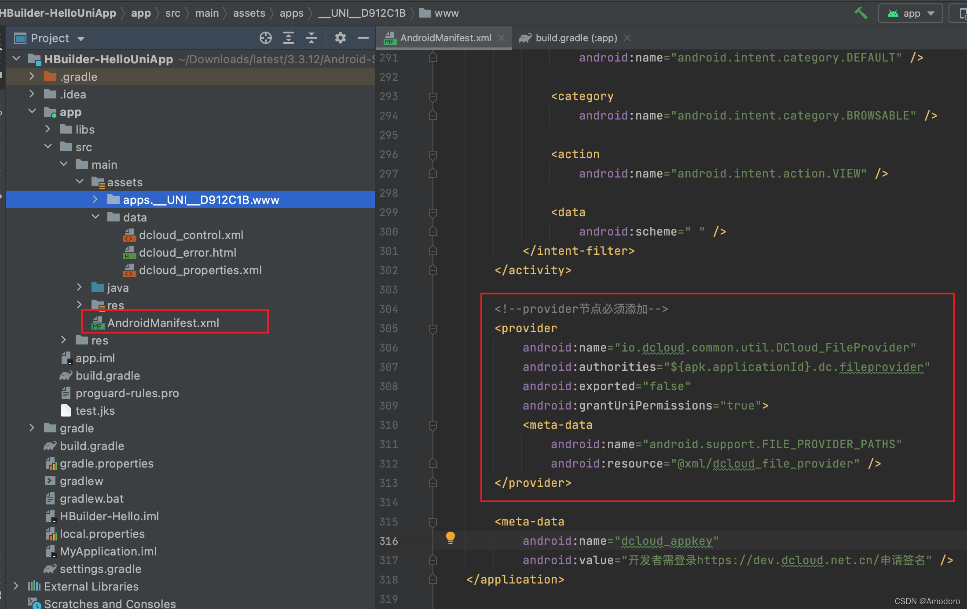Expand External Libraries node
The height and width of the screenshot is (609, 967).
(x=16, y=586)
